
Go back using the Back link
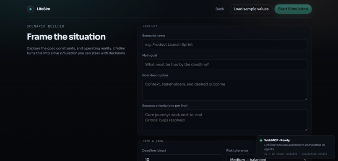[220, 9]
